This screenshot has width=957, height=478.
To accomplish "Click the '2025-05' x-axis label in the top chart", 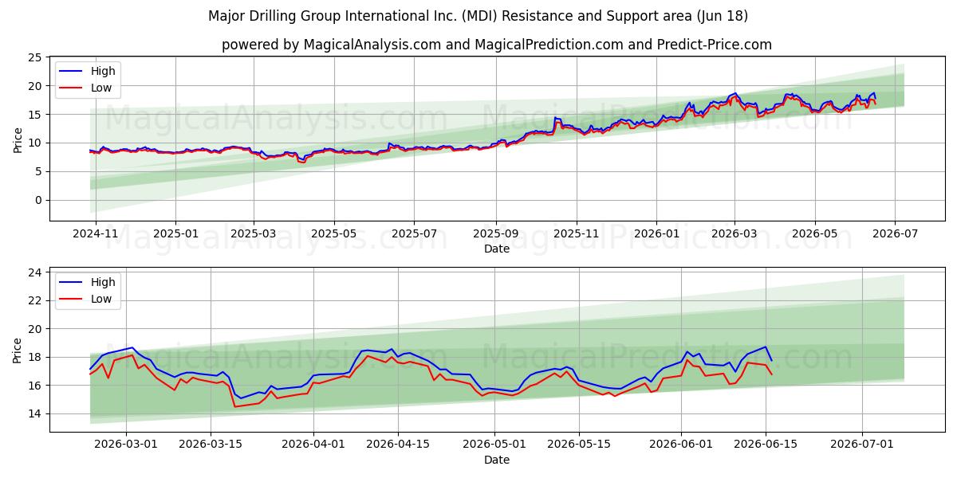I will 333,235.
